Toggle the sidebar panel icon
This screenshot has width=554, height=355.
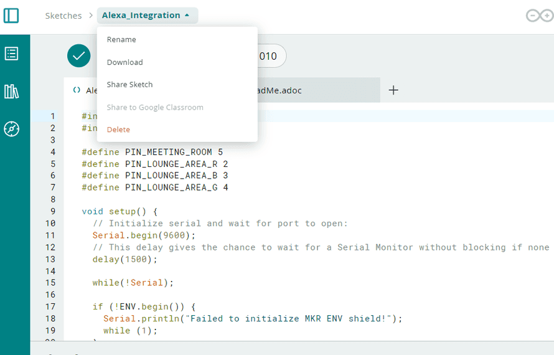click(x=11, y=16)
